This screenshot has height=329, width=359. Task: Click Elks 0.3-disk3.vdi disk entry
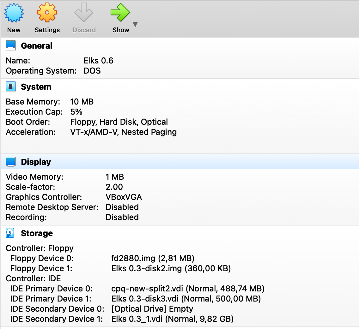click(x=186, y=299)
